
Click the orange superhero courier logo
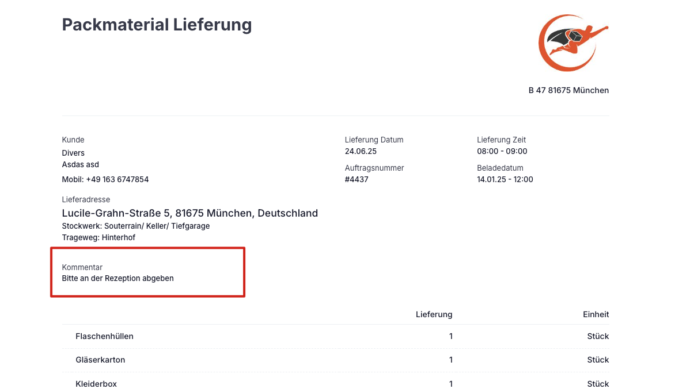(x=574, y=43)
